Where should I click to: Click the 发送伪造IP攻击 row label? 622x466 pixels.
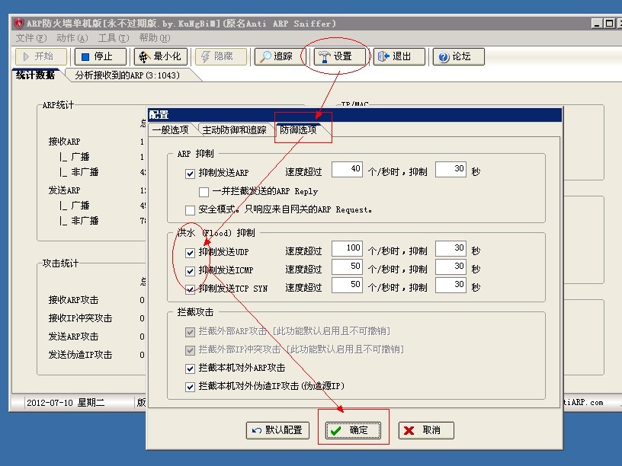point(80,355)
